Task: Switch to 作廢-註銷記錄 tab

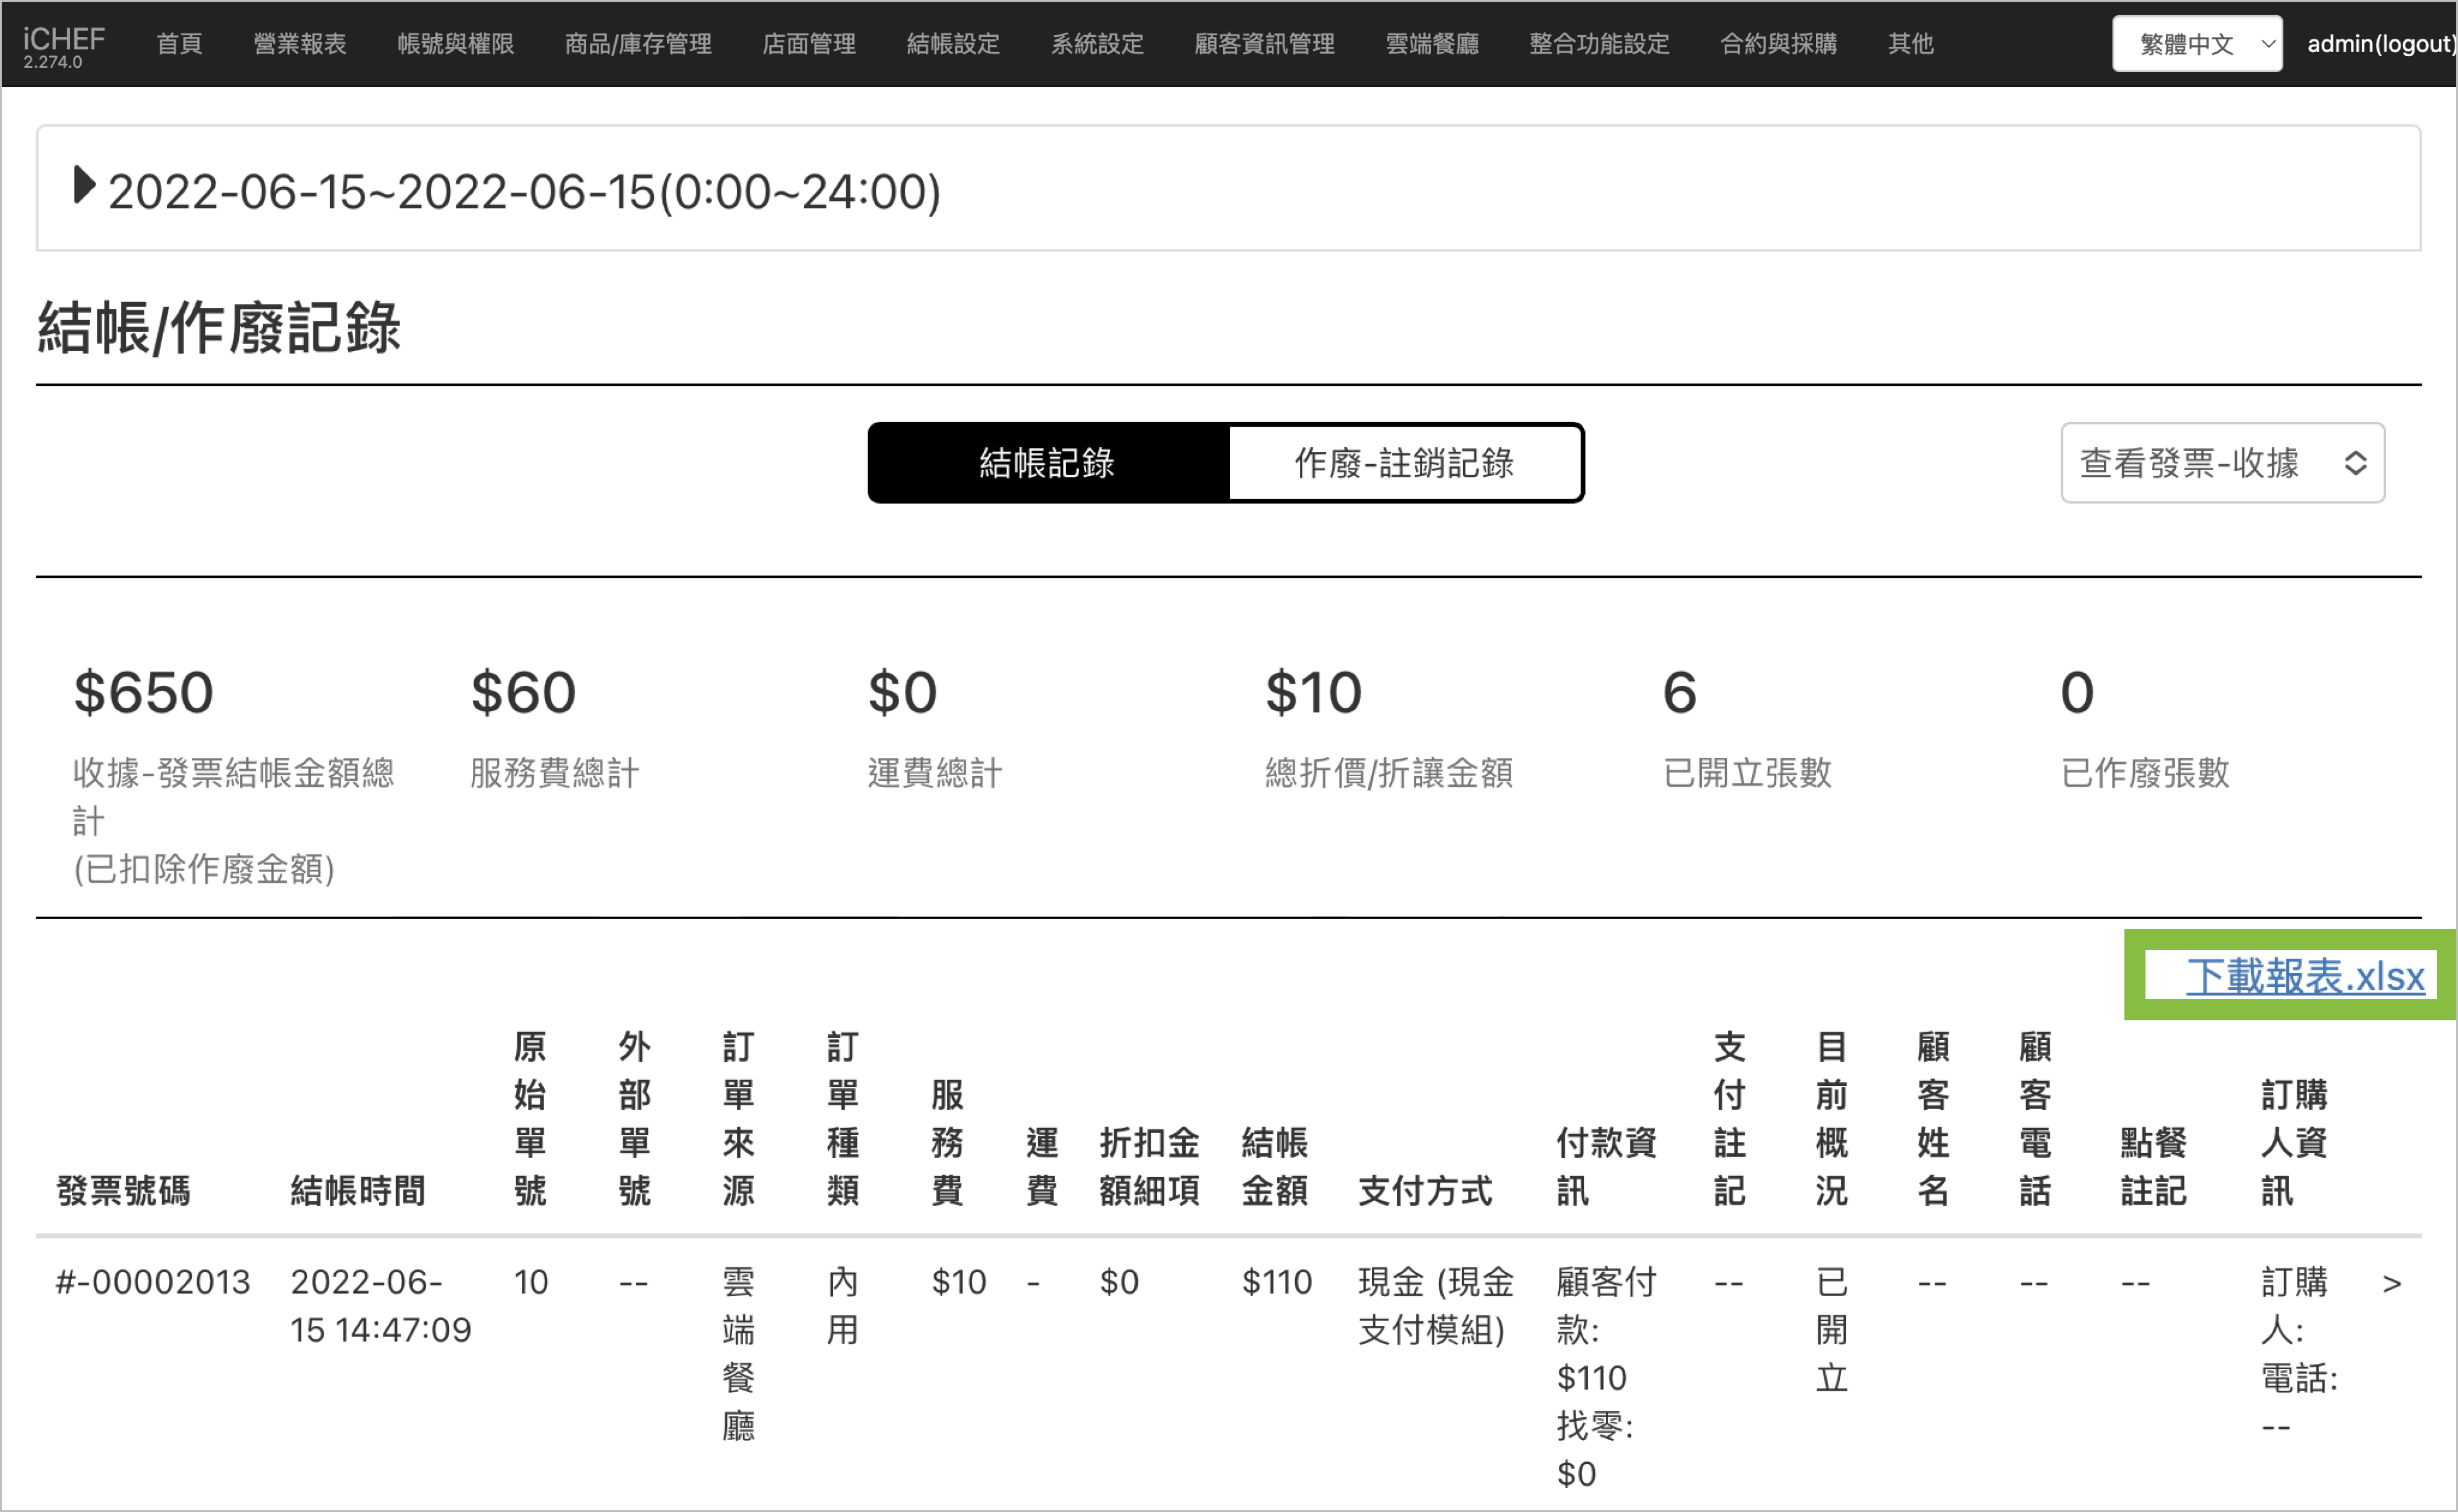Action: coord(1403,463)
